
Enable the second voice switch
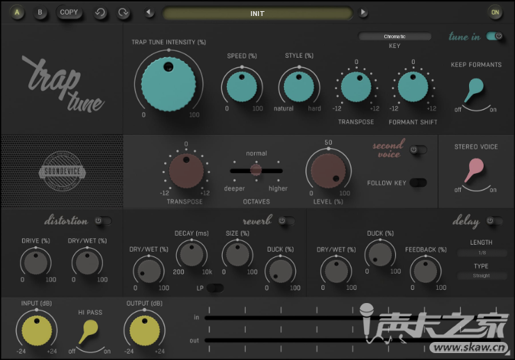click(x=418, y=150)
